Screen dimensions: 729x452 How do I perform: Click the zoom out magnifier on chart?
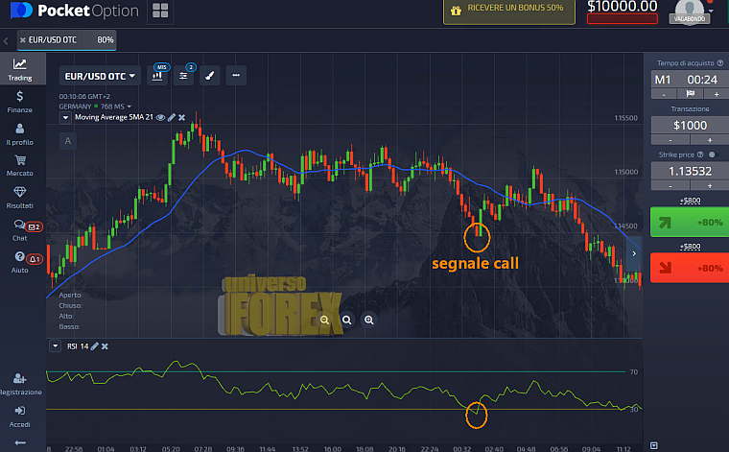[x=326, y=320]
